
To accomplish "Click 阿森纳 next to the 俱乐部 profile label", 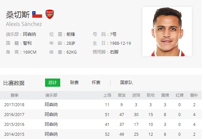I will click(30, 34).
